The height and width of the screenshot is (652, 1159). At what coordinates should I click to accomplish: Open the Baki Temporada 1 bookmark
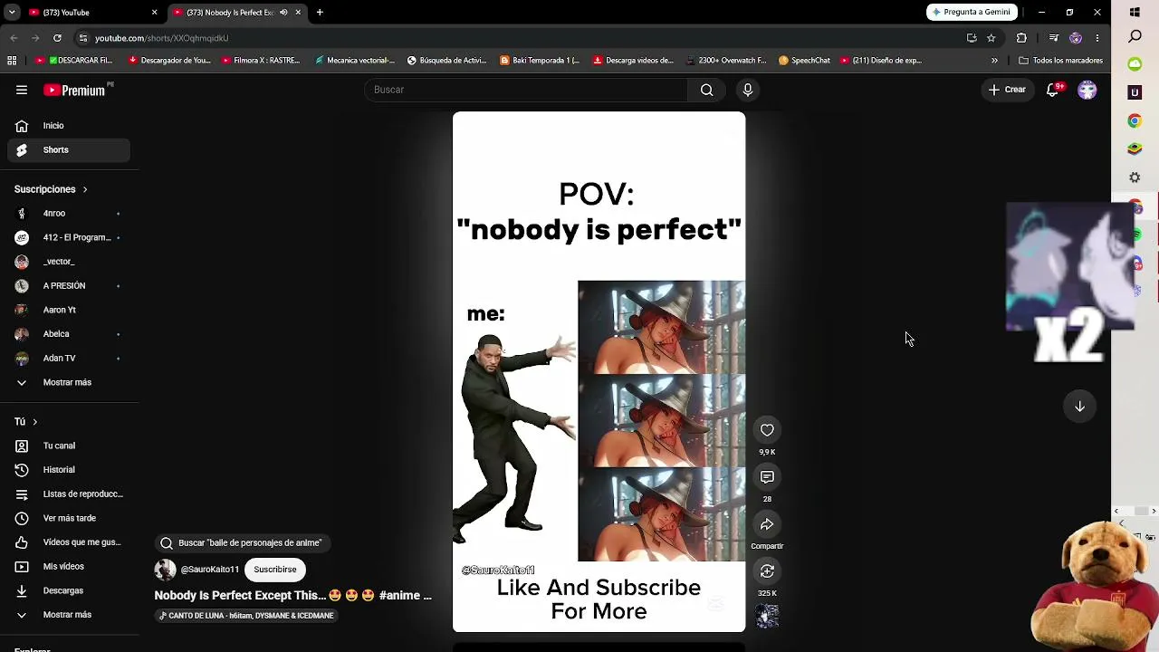click(x=540, y=61)
